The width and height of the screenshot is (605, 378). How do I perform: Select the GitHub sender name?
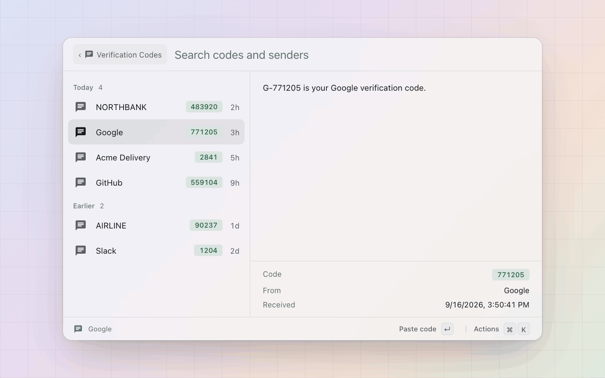click(x=109, y=183)
